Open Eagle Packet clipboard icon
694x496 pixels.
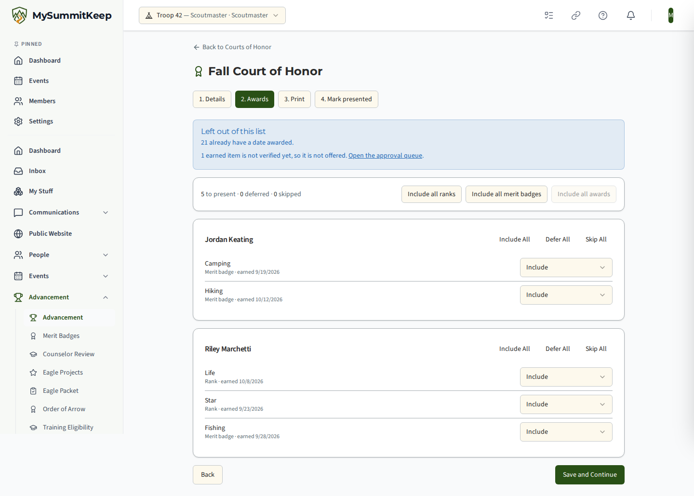click(33, 391)
